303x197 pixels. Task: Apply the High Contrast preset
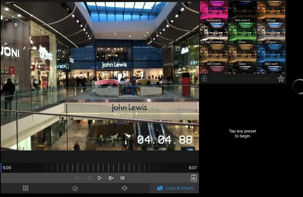214,33
